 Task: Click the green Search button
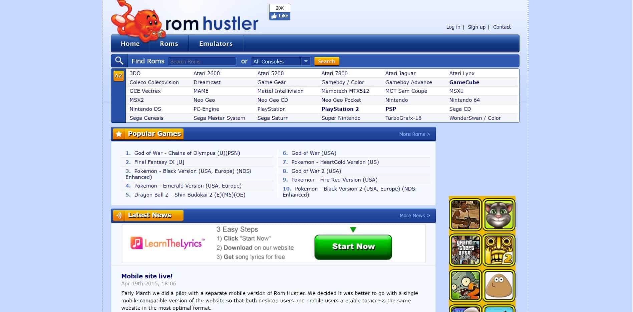click(x=326, y=61)
